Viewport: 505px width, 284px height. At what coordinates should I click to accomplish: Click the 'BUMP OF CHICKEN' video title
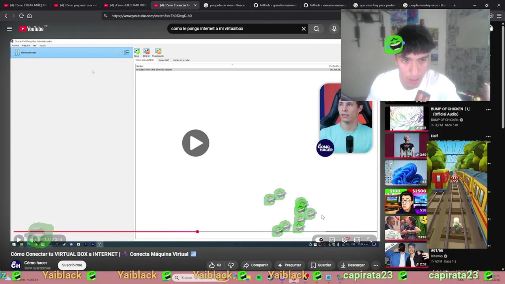450,111
